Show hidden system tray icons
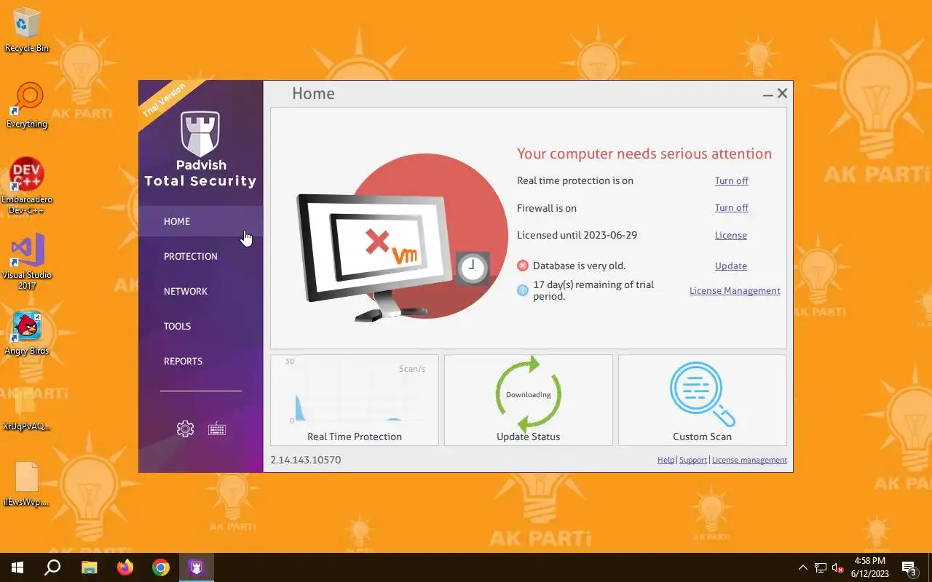The width and height of the screenshot is (932, 582). [803, 567]
